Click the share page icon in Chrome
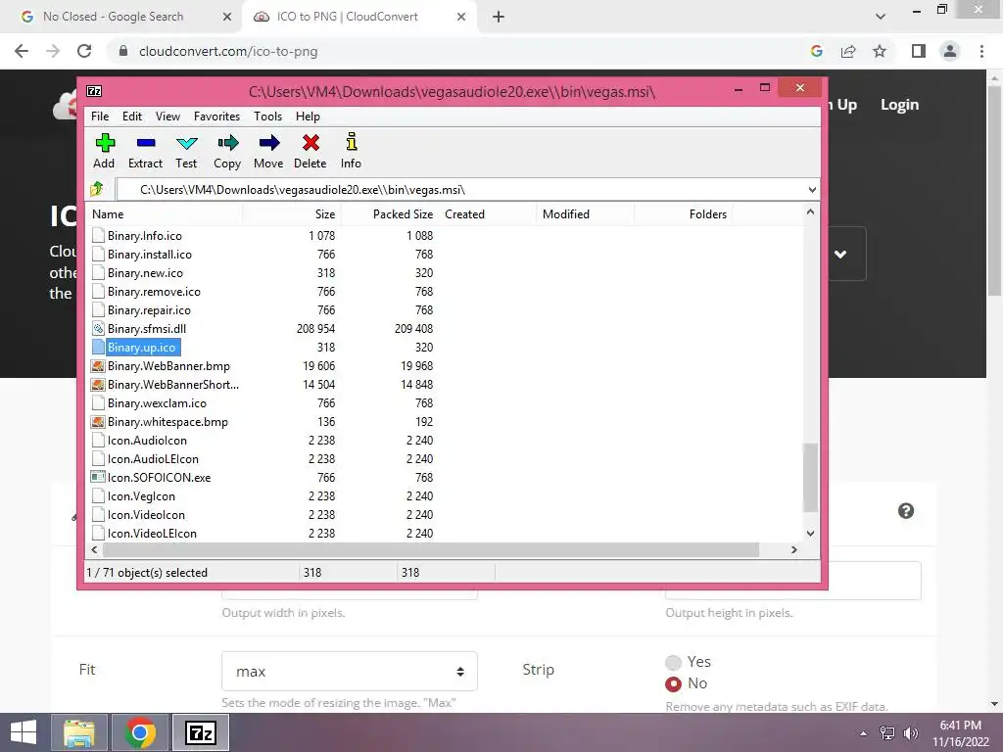The height and width of the screenshot is (752, 1003). (848, 51)
